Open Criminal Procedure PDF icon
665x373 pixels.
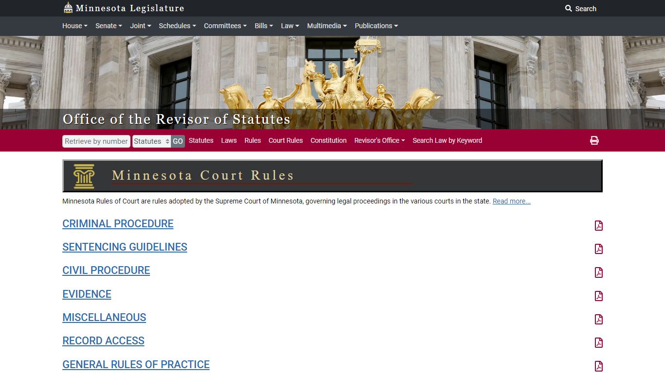click(599, 225)
